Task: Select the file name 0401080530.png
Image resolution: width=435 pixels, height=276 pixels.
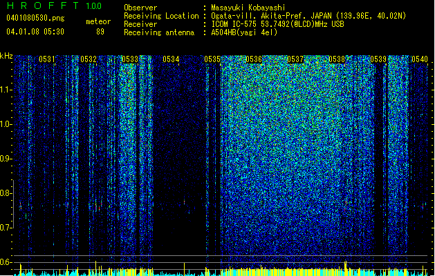Action: [x=35, y=19]
